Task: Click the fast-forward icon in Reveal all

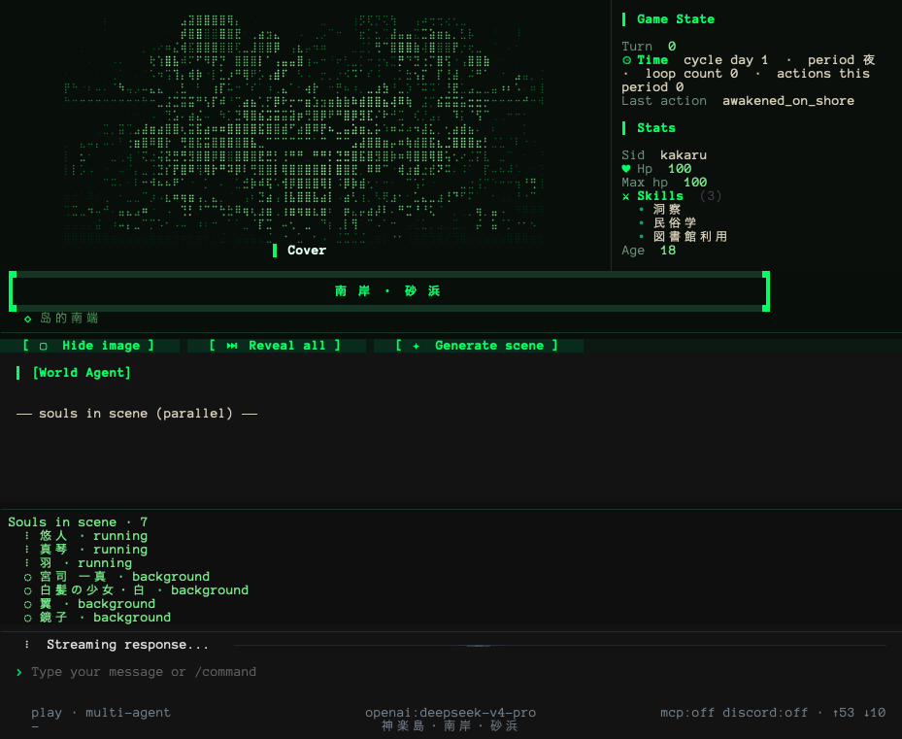Action: (232, 346)
